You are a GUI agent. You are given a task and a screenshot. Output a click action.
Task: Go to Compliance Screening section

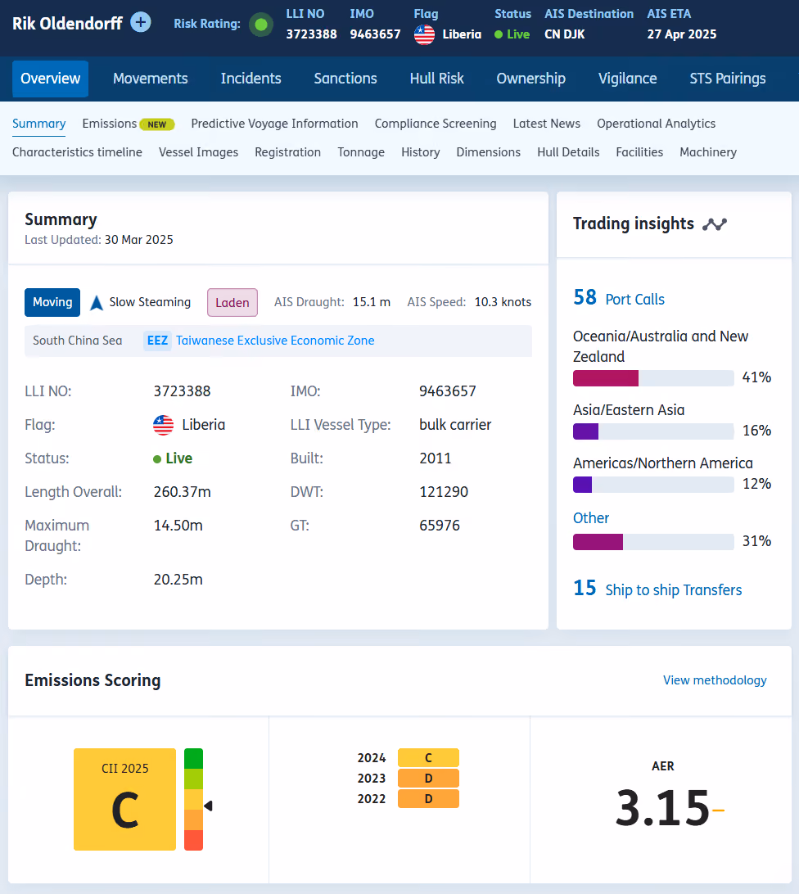(x=436, y=124)
